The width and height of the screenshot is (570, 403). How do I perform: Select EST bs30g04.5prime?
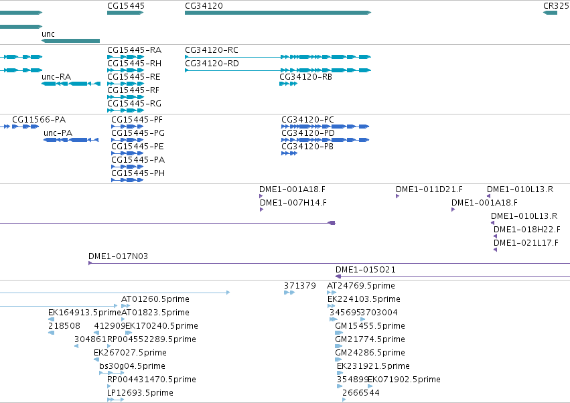point(133,367)
